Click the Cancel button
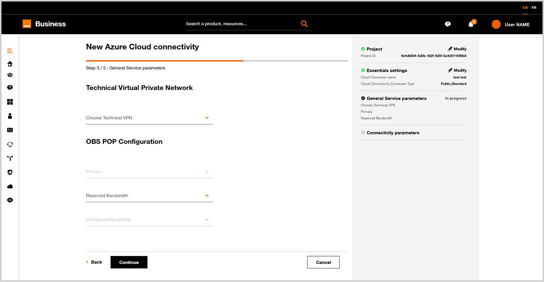This screenshot has width=544, height=282. [x=323, y=262]
